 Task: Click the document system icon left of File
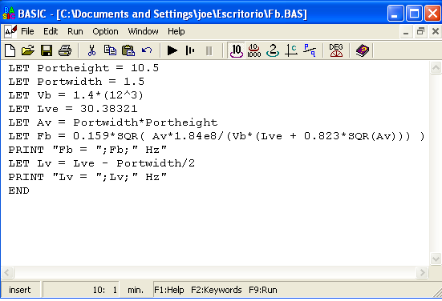10,31
